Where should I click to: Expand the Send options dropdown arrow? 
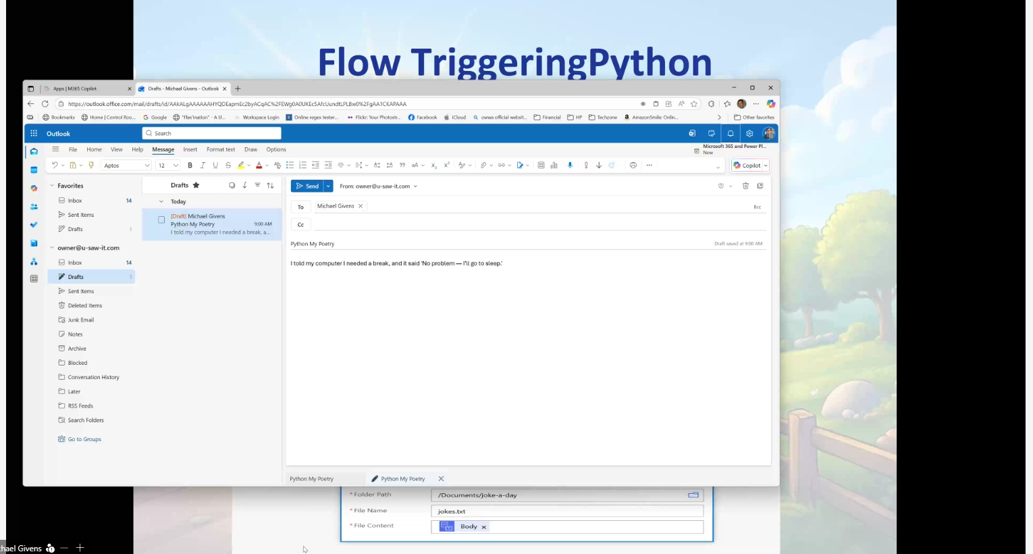pyautogui.click(x=328, y=186)
